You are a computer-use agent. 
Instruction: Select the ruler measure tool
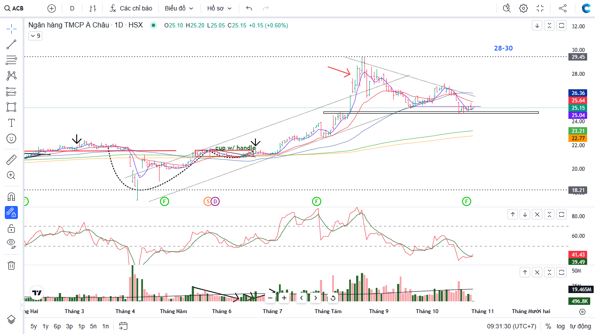[11, 160]
